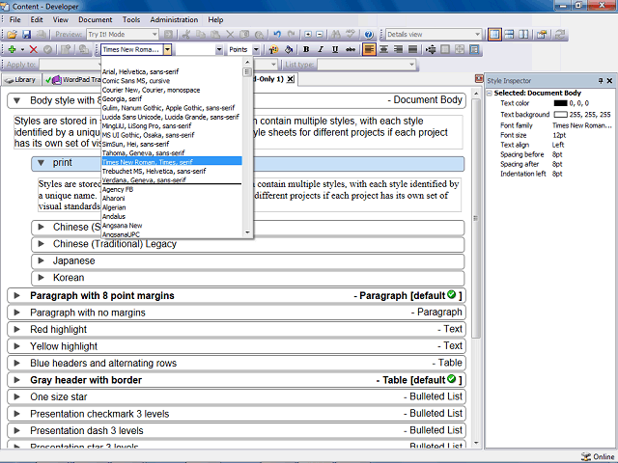Expand the Japanese style row
Screen dimensions: 618x463
[x=41, y=260]
